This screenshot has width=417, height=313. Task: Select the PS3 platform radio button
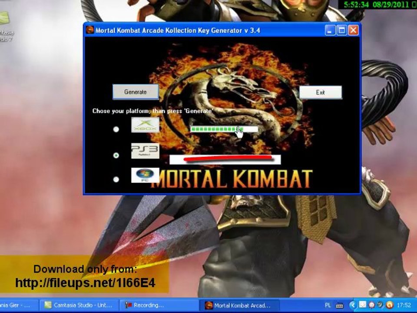click(x=116, y=155)
